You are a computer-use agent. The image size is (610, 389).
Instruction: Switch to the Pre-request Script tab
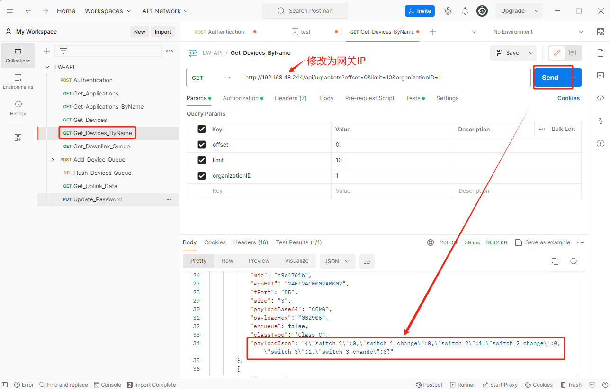click(x=370, y=98)
